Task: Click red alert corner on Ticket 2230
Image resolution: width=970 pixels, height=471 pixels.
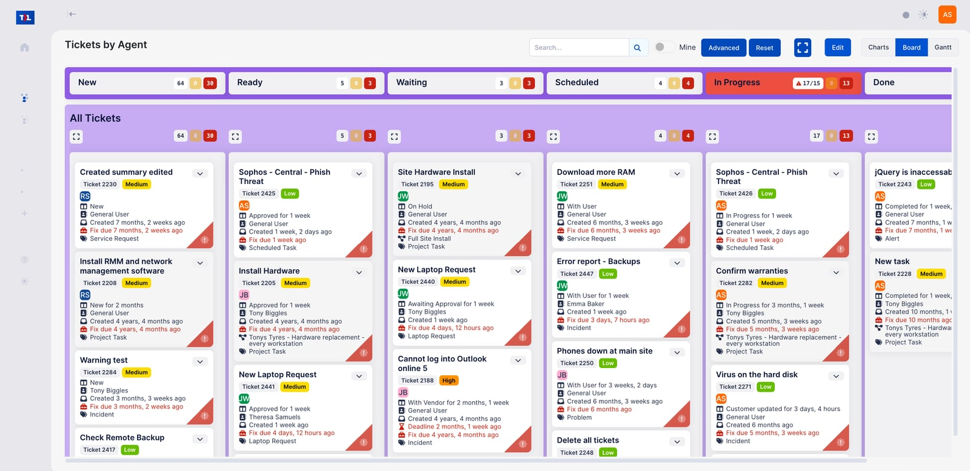Action: 205,240
